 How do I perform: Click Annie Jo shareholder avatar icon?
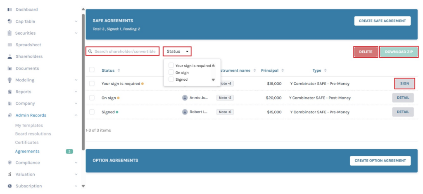pyautogui.click(x=185, y=98)
